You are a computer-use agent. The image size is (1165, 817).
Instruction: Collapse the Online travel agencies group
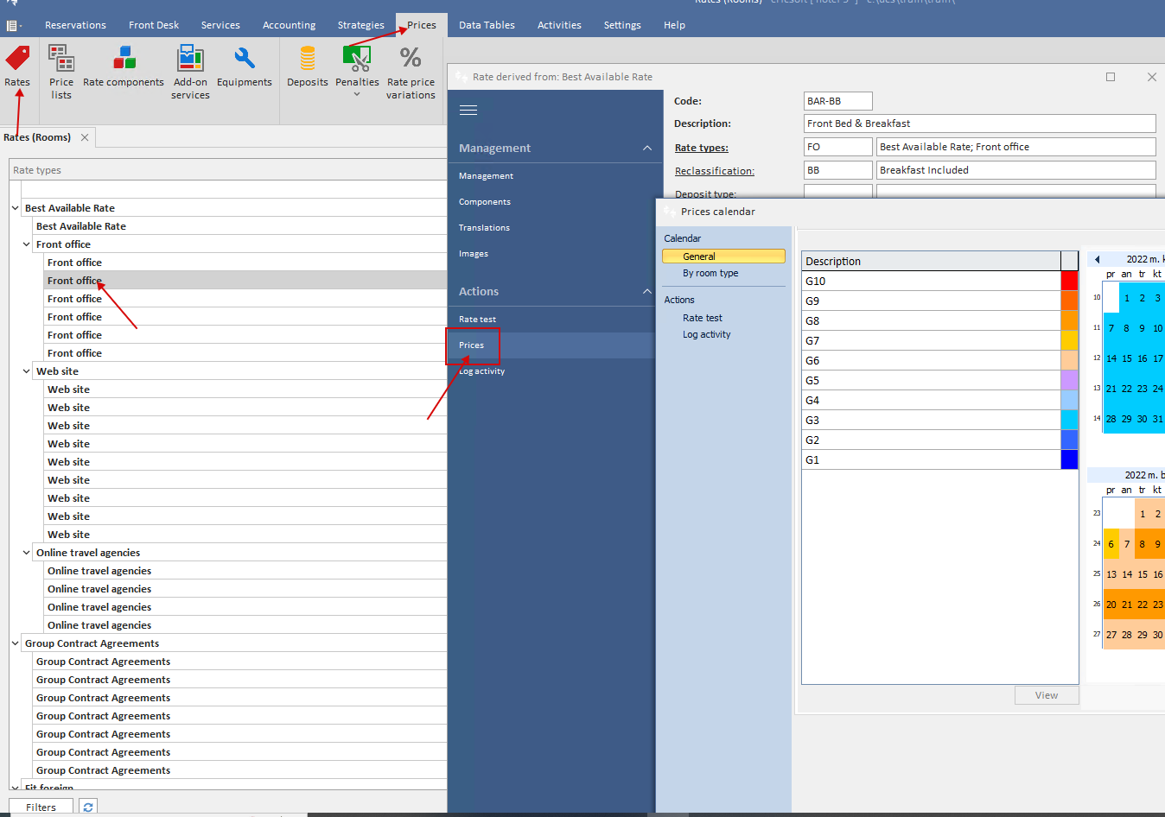(x=27, y=553)
